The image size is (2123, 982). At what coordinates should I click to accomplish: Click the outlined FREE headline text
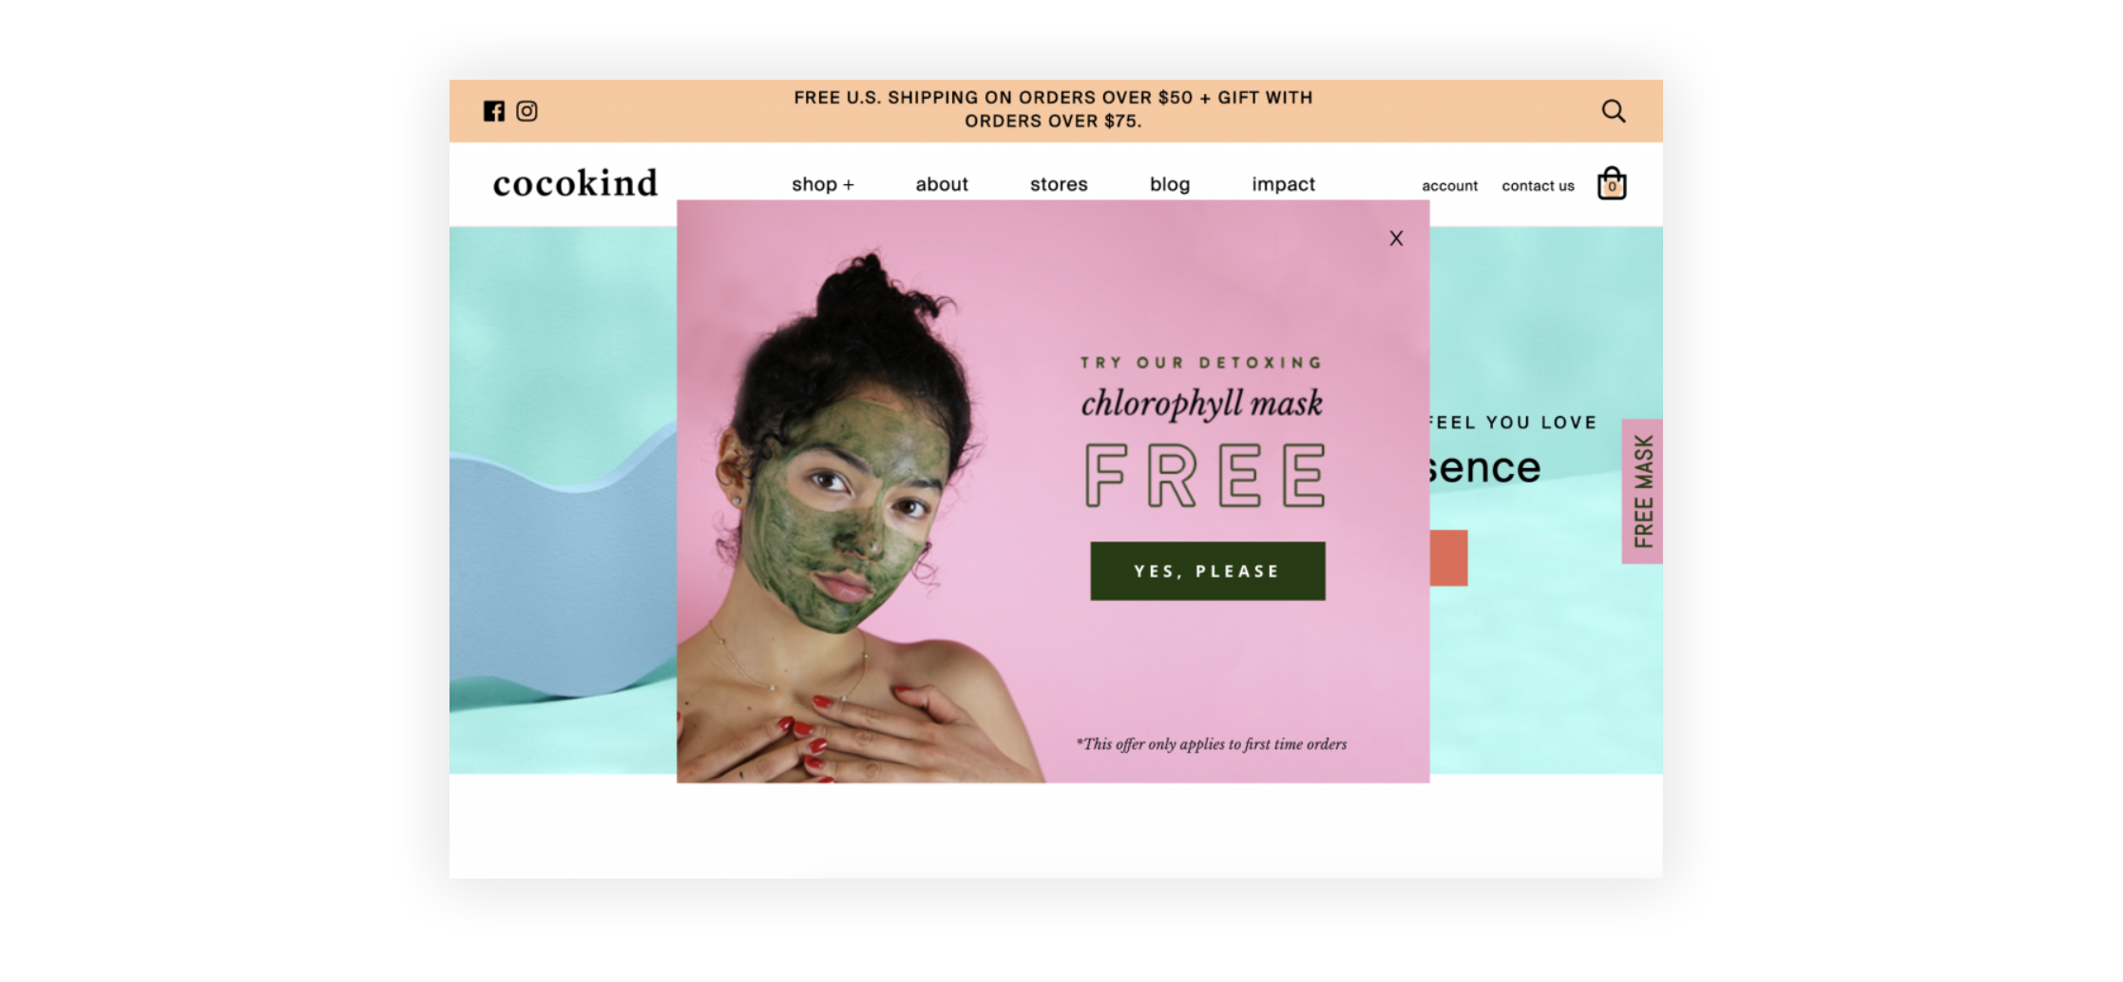tap(1205, 475)
